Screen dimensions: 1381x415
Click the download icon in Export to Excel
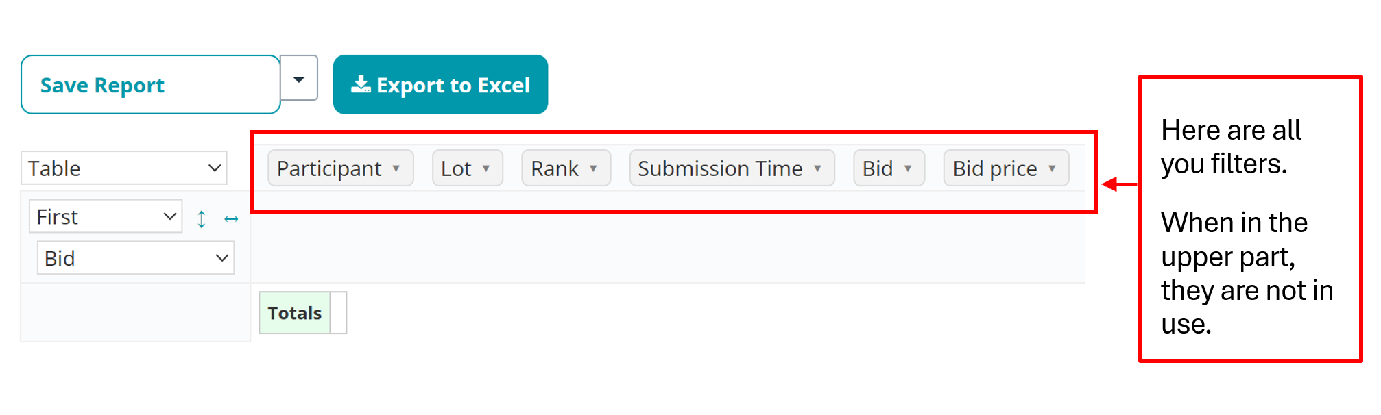[x=361, y=84]
